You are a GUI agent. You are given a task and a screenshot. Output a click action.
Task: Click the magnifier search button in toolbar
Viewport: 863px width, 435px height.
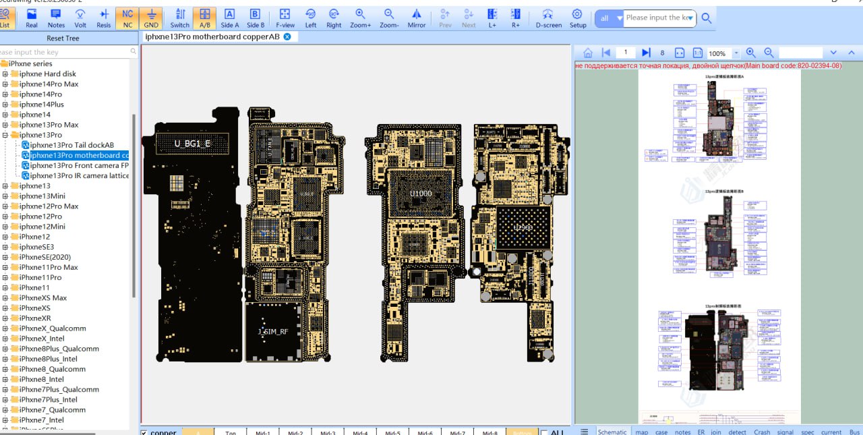coord(707,18)
